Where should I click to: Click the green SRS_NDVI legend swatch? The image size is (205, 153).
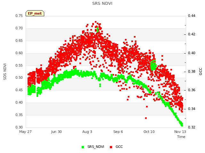click(83, 147)
